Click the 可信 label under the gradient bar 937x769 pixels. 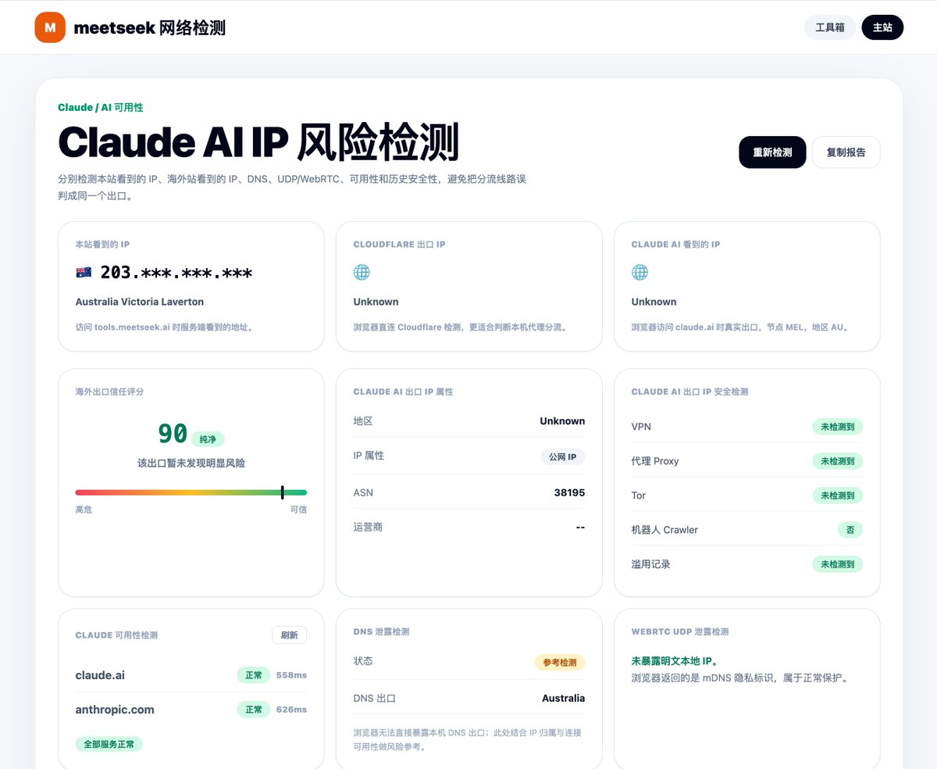pyautogui.click(x=298, y=510)
